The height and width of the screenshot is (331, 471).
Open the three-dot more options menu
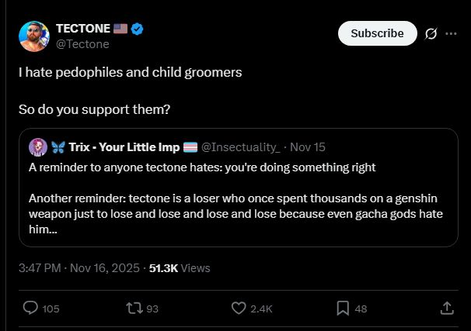(451, 33)
